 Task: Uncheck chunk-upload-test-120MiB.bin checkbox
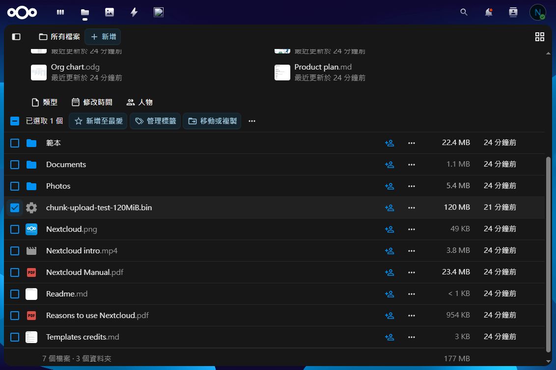click(15, 208)
